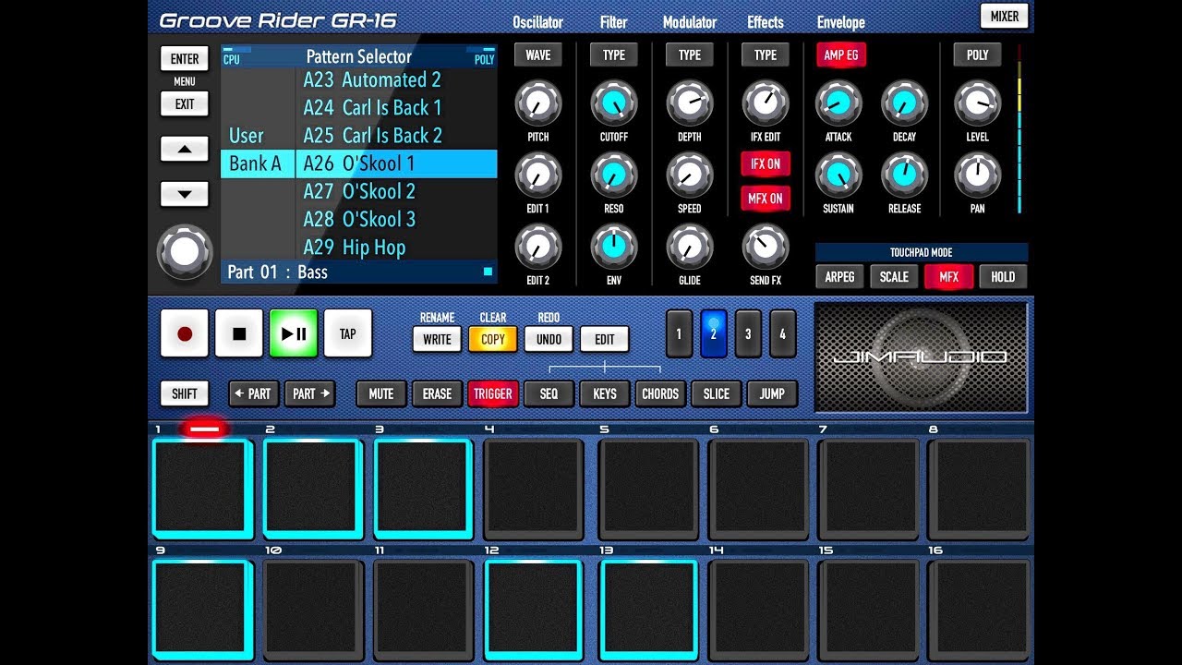Tap trigger pad 5
This screenshot has height=665, width=1182.
pos(646,490)
